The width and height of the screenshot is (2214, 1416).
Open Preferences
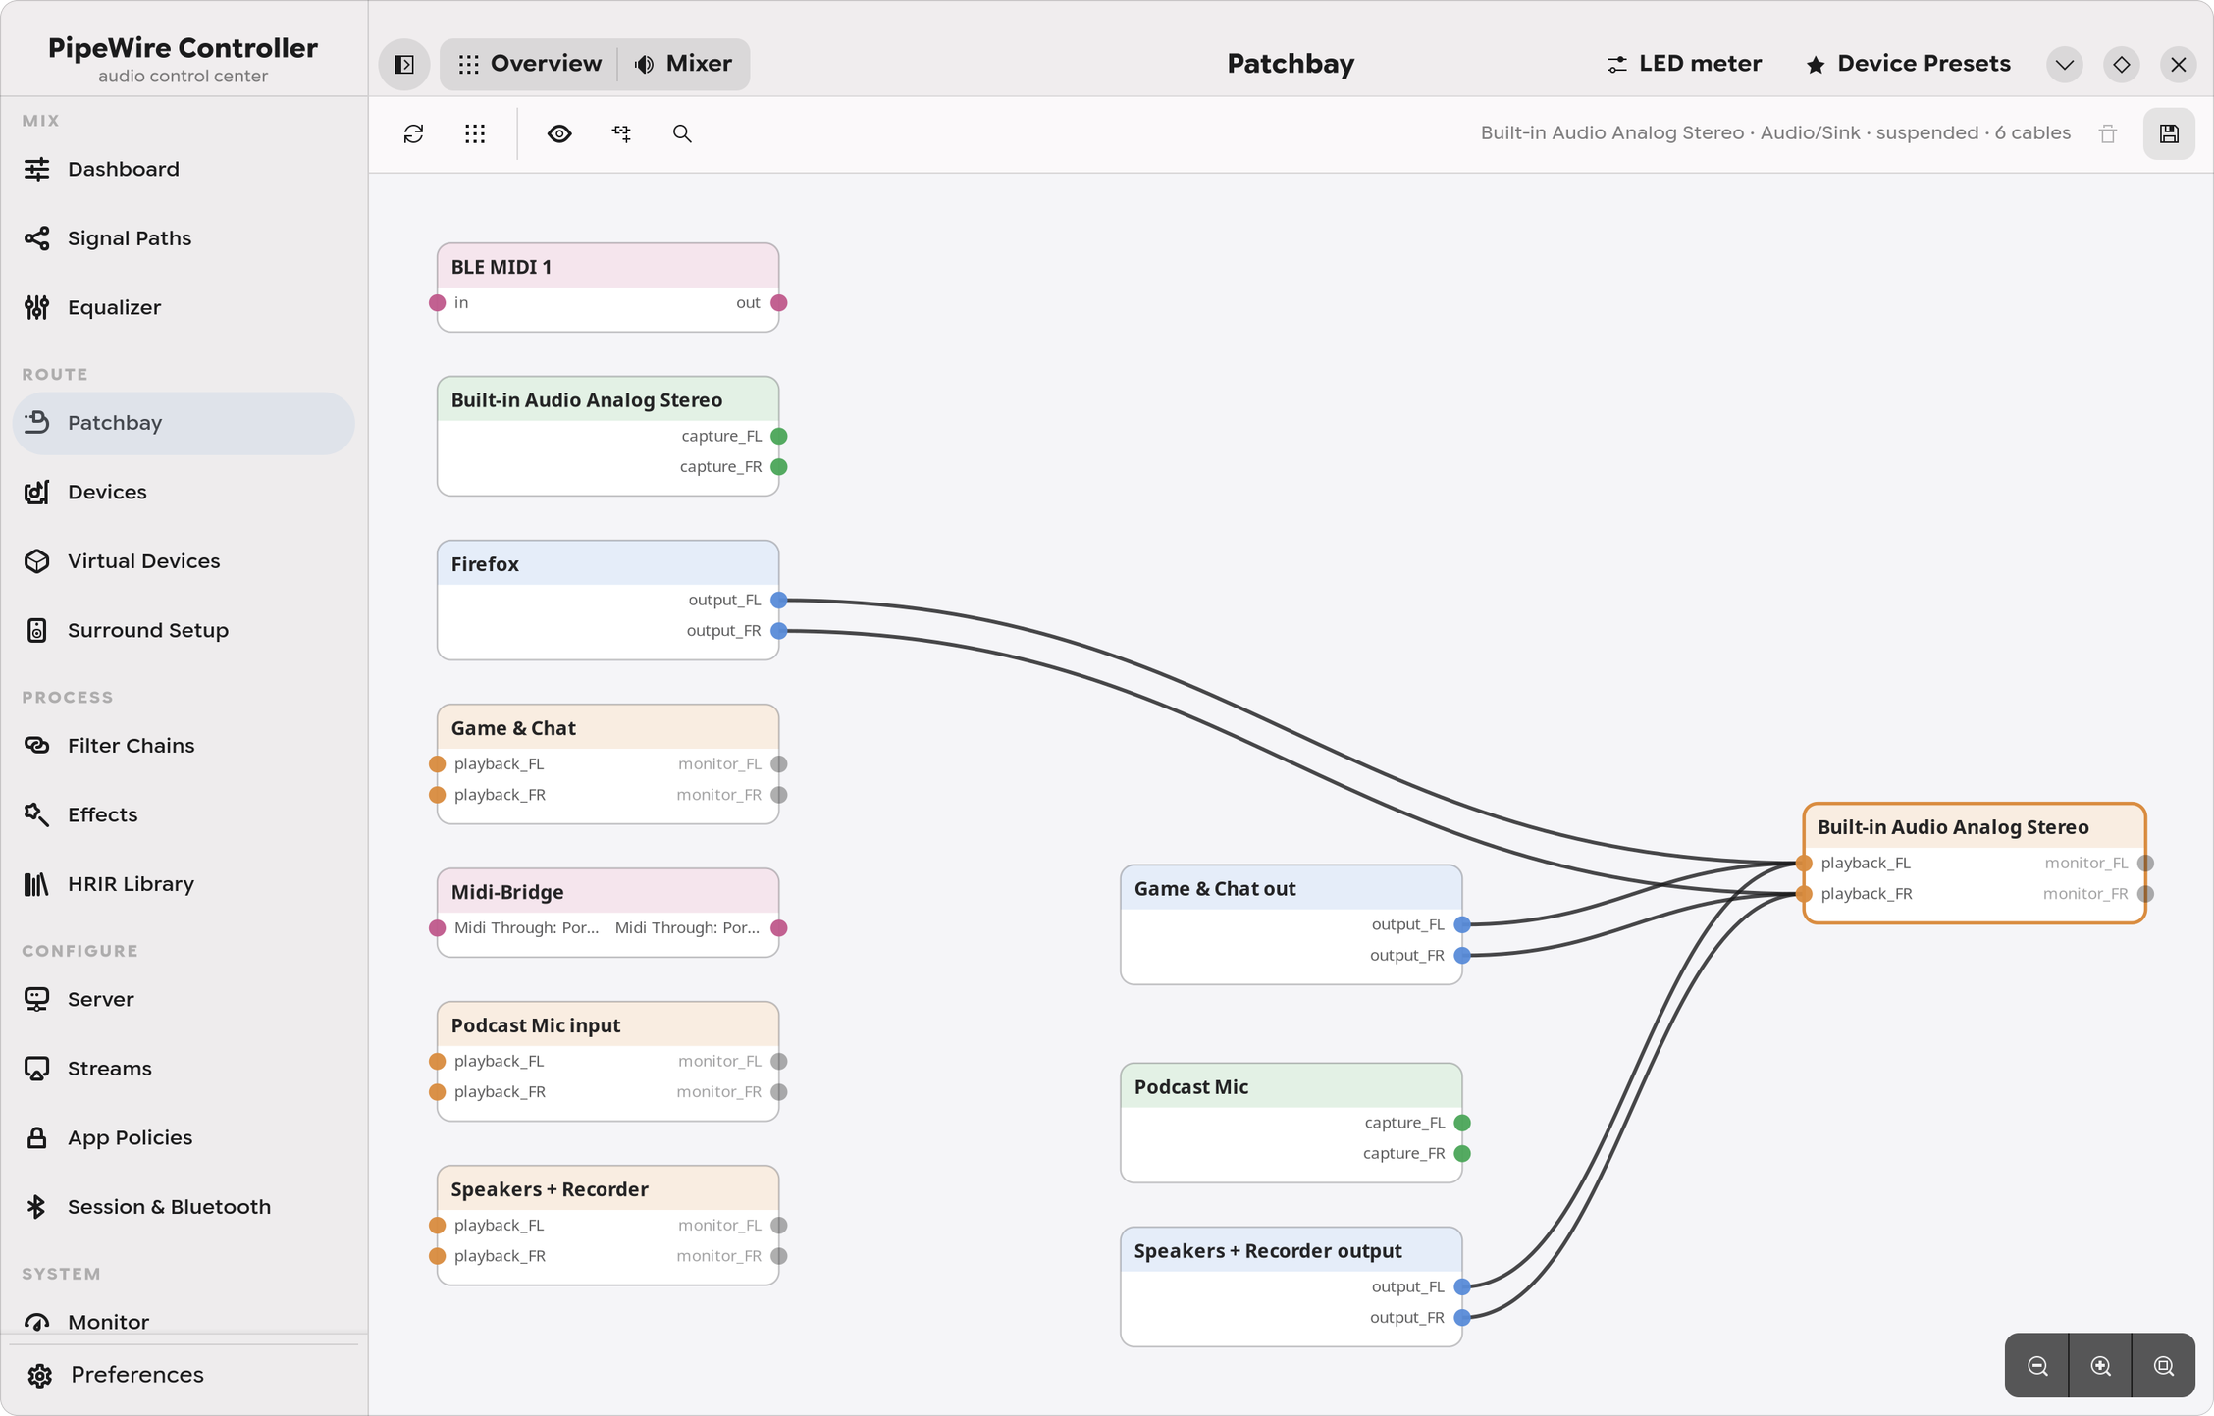[184, 1375]
